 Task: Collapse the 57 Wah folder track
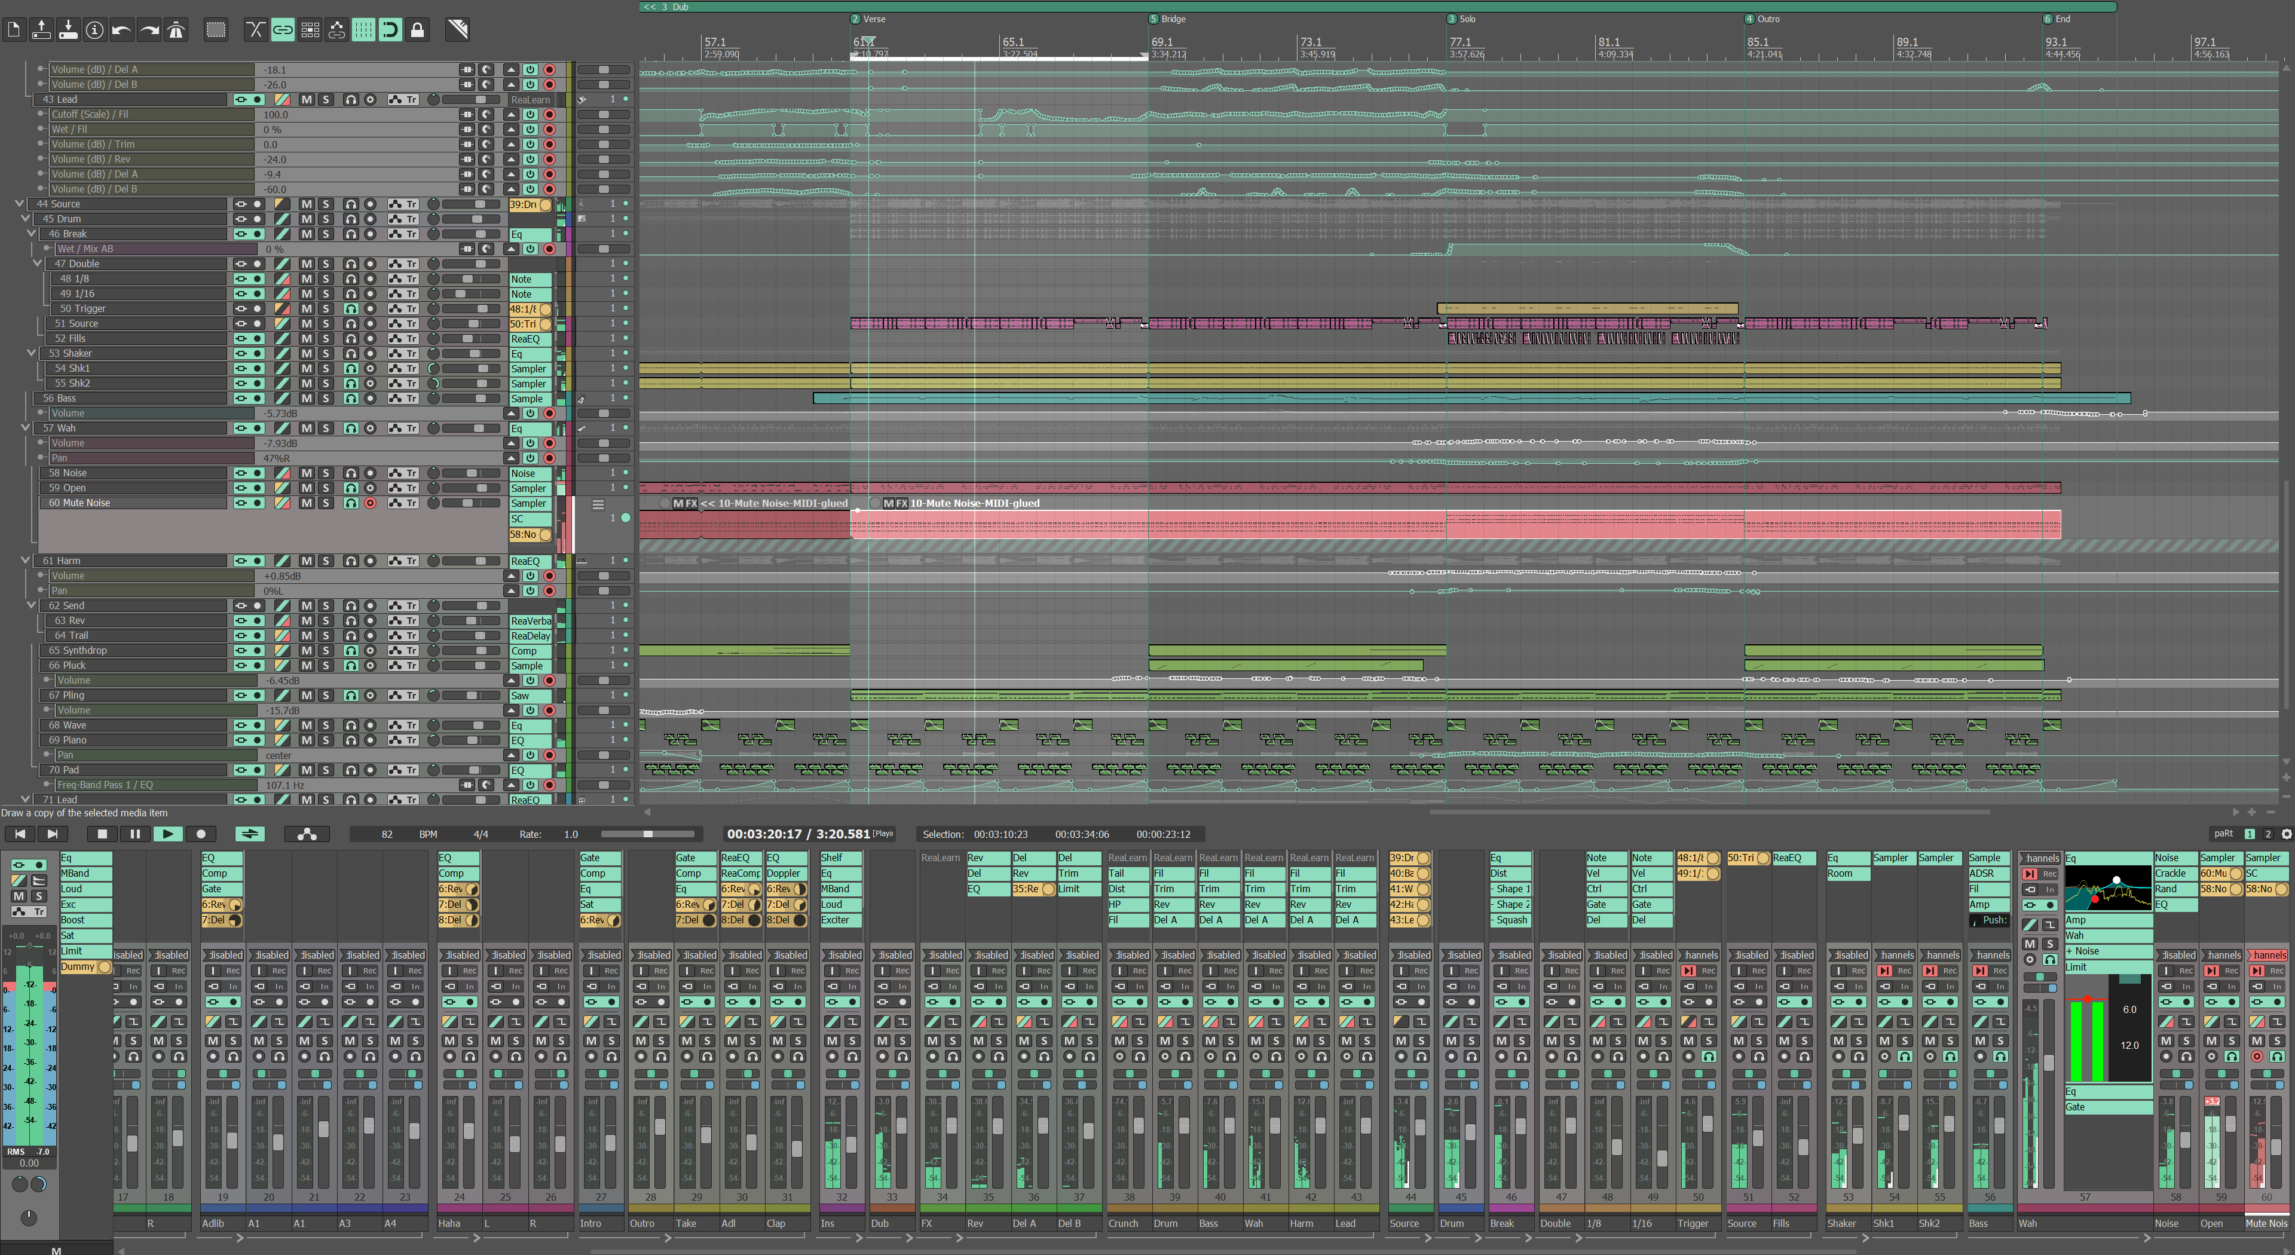coord(25,428)
